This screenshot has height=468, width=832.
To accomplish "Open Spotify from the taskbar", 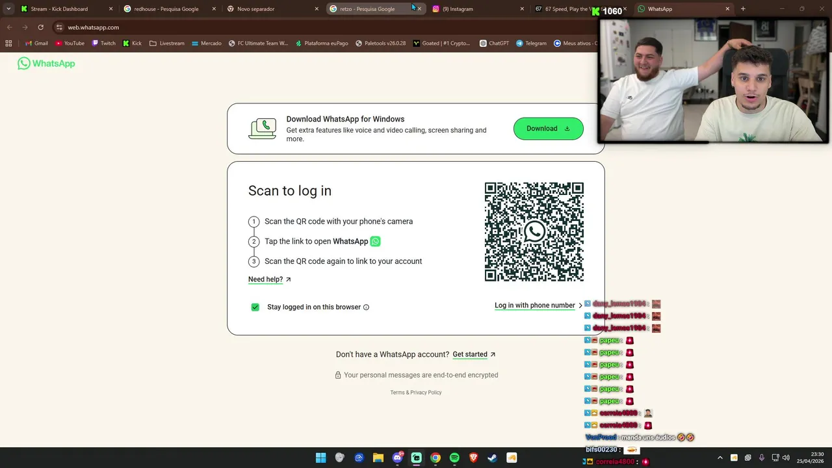I will [x=454, y=458].
